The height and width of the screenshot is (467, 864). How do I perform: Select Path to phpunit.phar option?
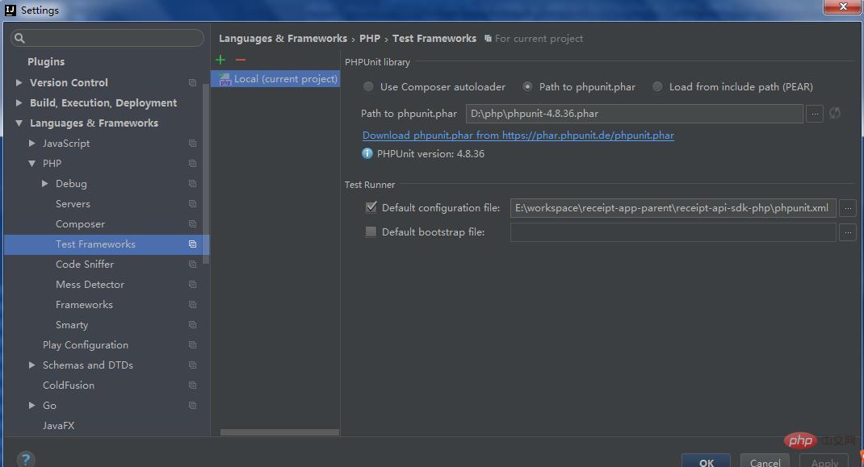527,86
